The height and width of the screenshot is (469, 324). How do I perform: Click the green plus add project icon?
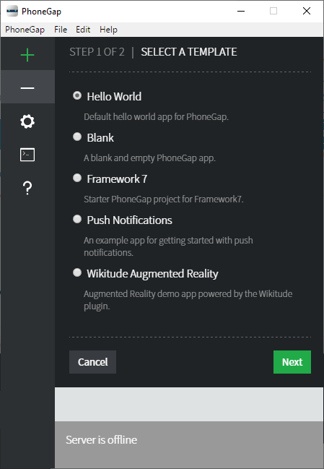click(x=27, y=55)
